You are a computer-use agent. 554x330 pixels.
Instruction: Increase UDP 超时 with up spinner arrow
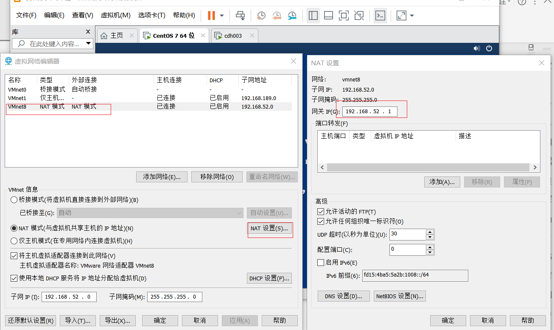pos(430,232)
